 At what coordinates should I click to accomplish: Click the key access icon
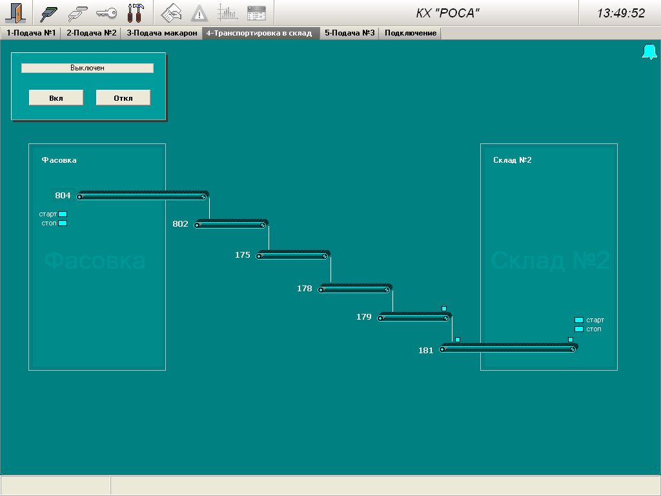(107, 12)
